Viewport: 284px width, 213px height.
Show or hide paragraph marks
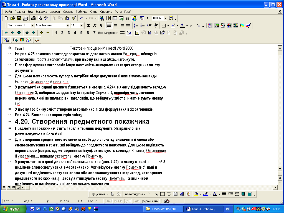click(x=148, y=18)
